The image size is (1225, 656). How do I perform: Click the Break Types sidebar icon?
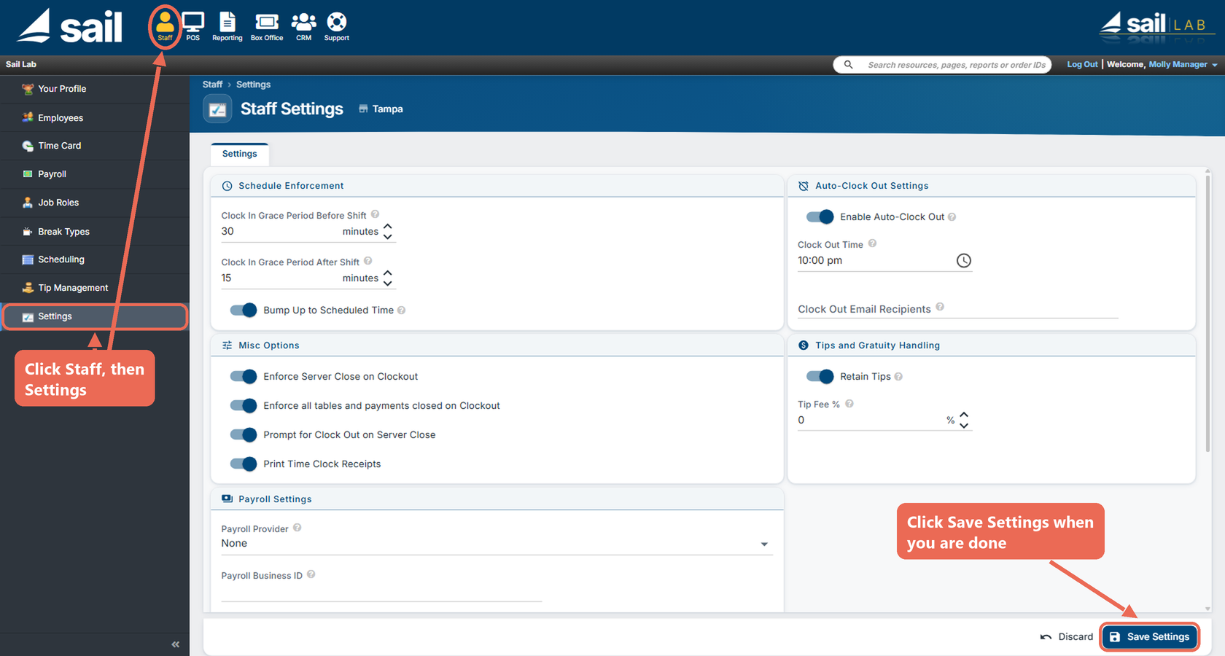(28, 232)
